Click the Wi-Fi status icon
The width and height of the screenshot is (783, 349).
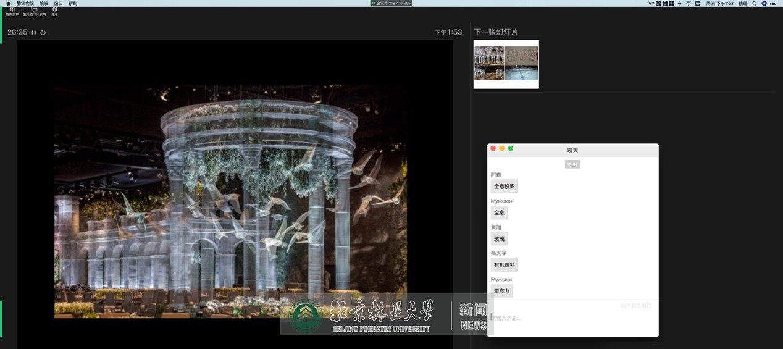689,3
